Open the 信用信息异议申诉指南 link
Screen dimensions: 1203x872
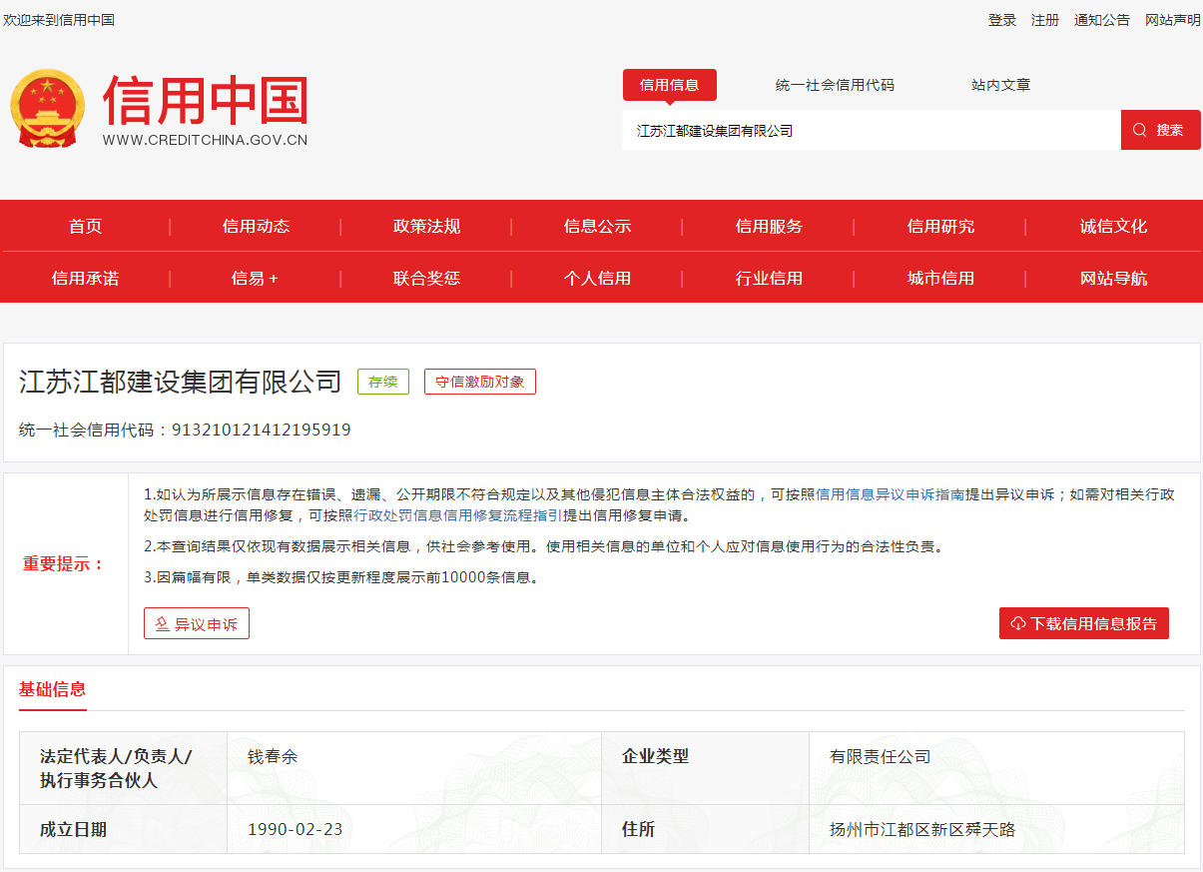coord(891,494)
